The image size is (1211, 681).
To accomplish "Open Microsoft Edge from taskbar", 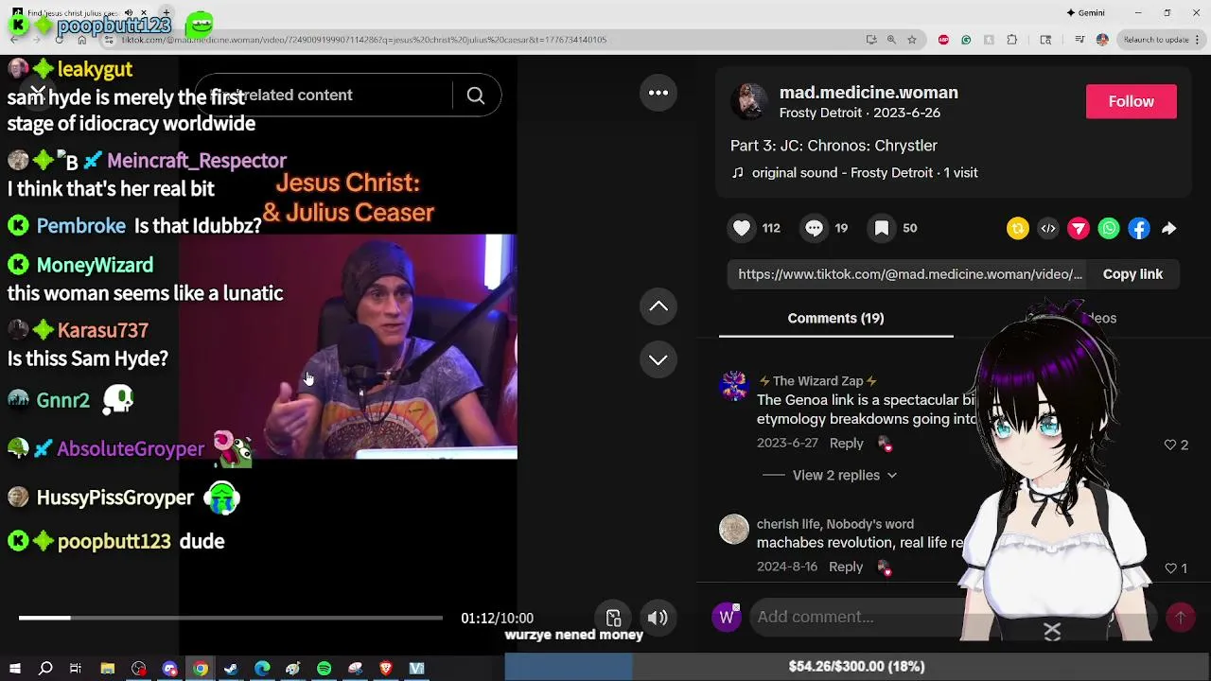I will 262,669.
